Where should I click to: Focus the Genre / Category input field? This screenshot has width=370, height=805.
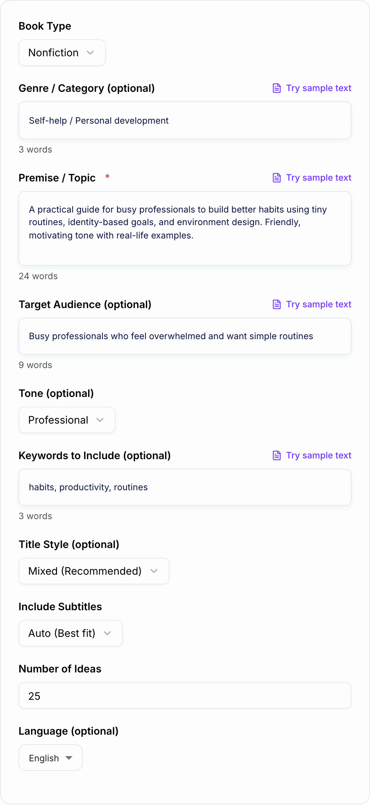[185, 120]
